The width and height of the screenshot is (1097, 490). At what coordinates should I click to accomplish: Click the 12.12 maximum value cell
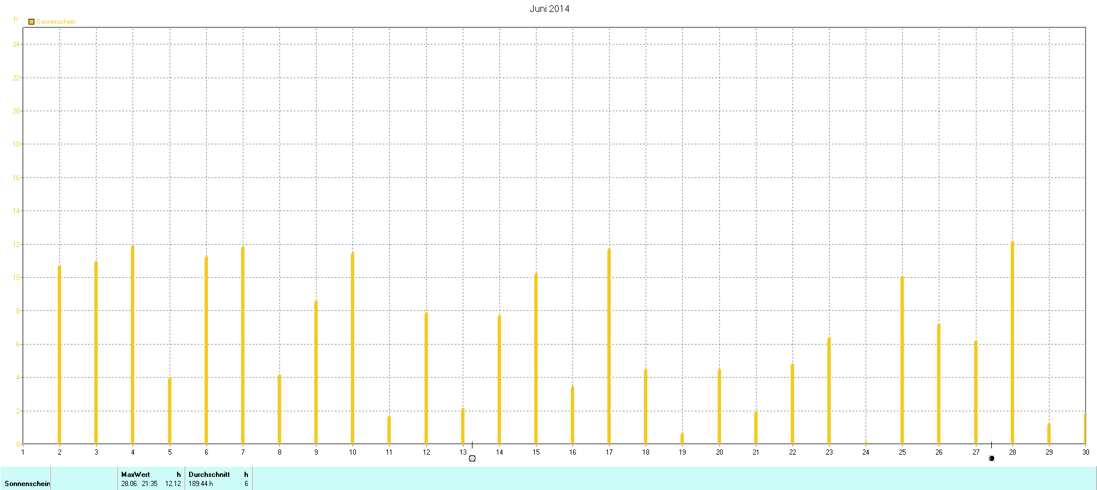tap(173, 484)
